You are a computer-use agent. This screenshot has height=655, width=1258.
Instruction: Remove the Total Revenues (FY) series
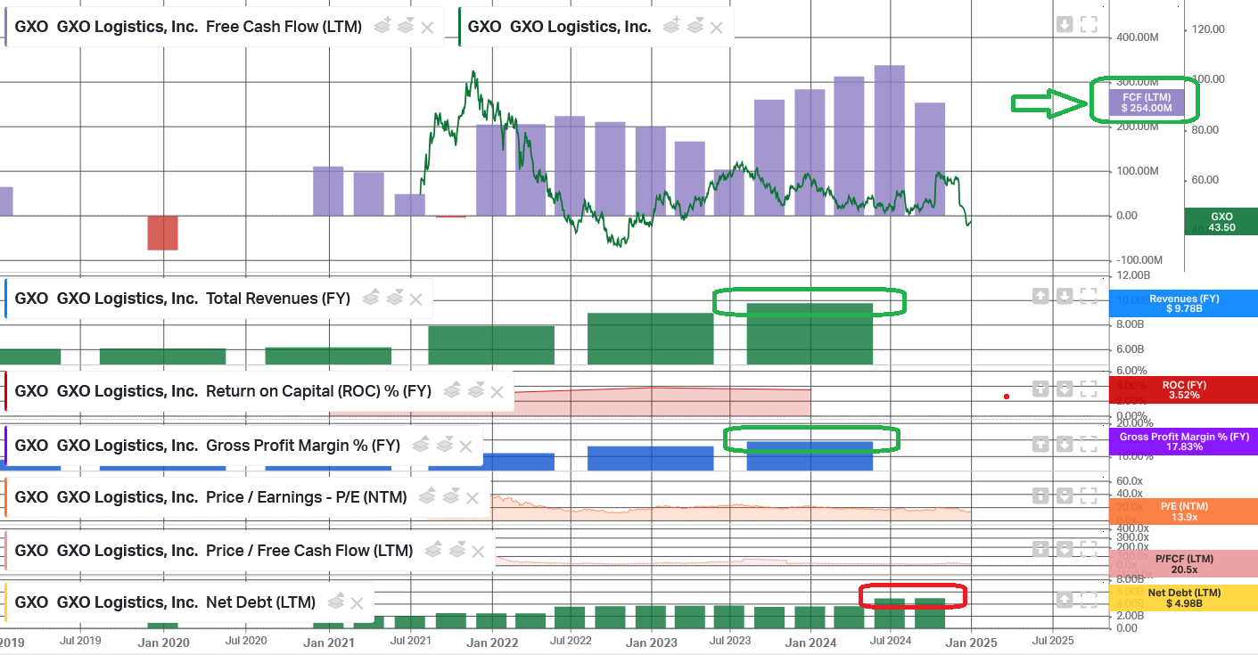coord(415,299)
